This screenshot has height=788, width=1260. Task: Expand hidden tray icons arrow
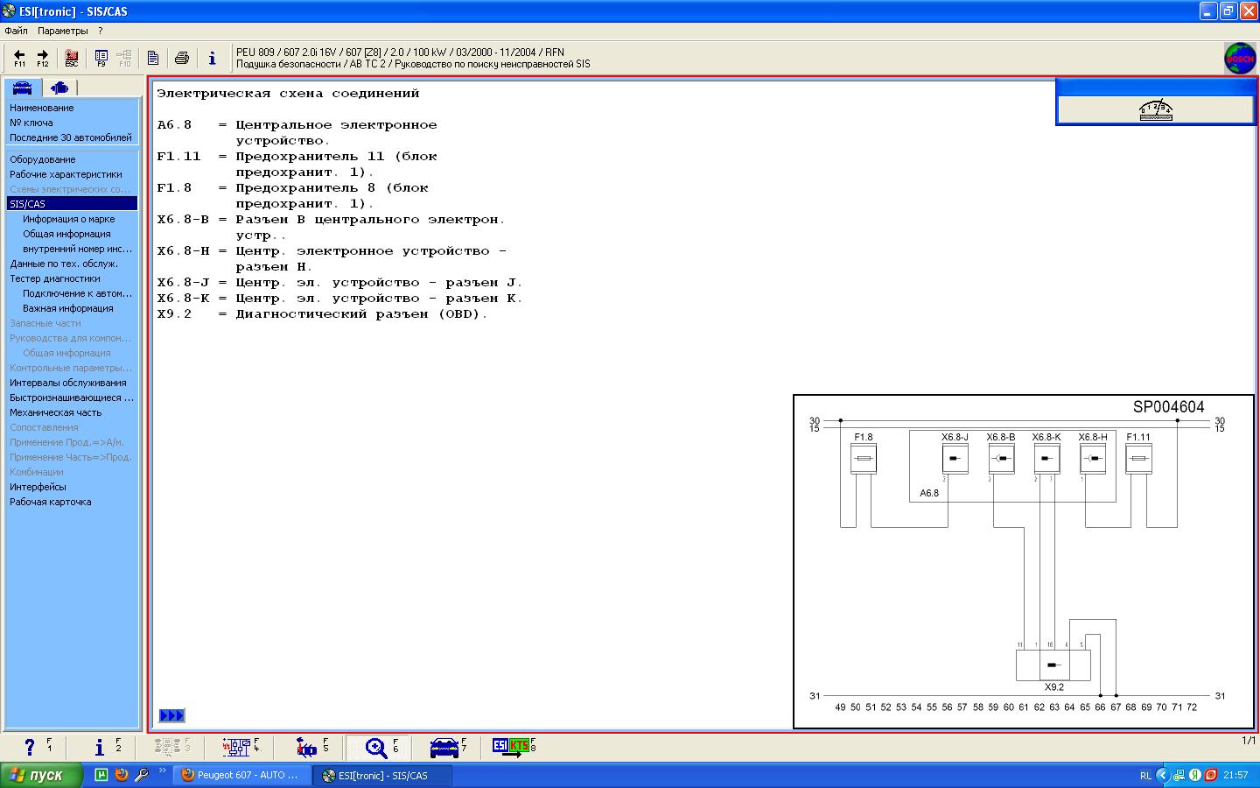coord(1163,775)
